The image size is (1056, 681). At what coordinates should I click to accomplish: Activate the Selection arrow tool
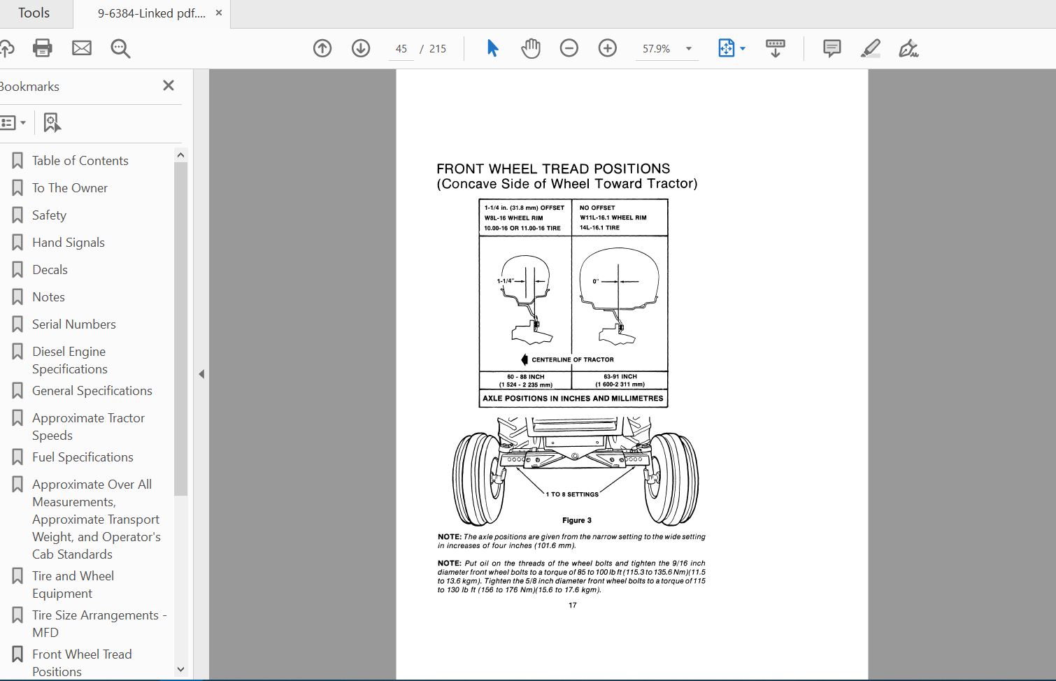pos(492,48)
